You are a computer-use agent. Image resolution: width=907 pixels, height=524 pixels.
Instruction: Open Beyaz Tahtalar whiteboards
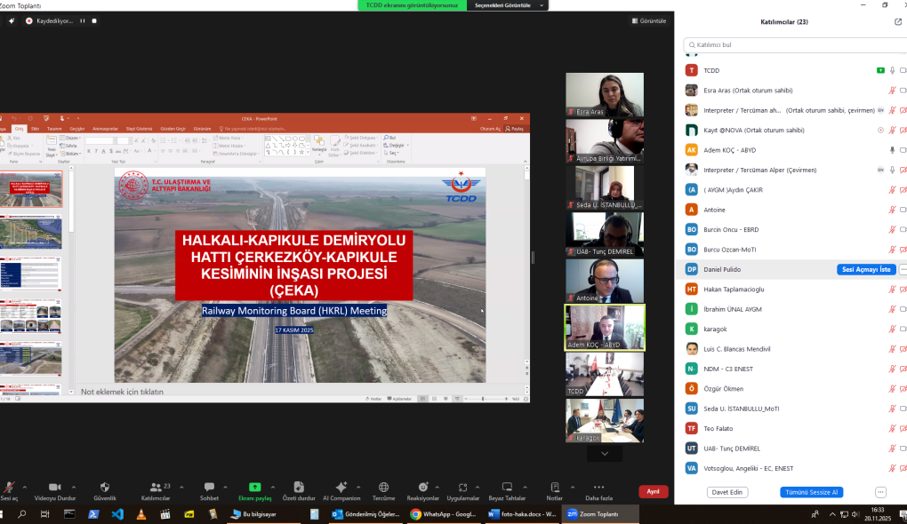pyautogui.click(x=507, y=488)
